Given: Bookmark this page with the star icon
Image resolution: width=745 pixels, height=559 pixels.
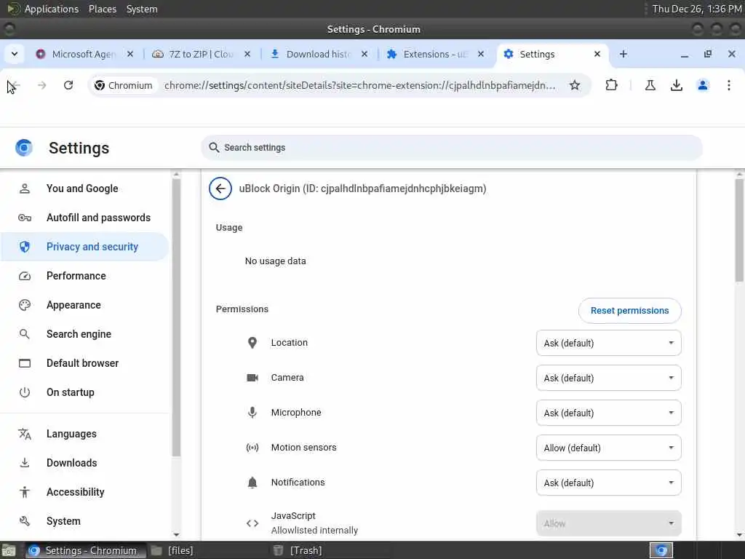Looking at the screenshot, I should [x=575, y=85].
